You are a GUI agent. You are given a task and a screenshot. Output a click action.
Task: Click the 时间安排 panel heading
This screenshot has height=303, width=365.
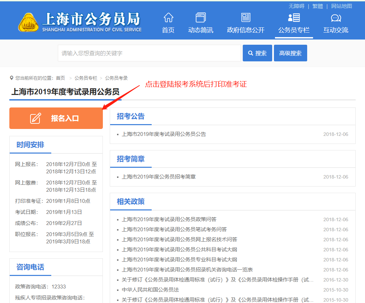click(30, 145)
